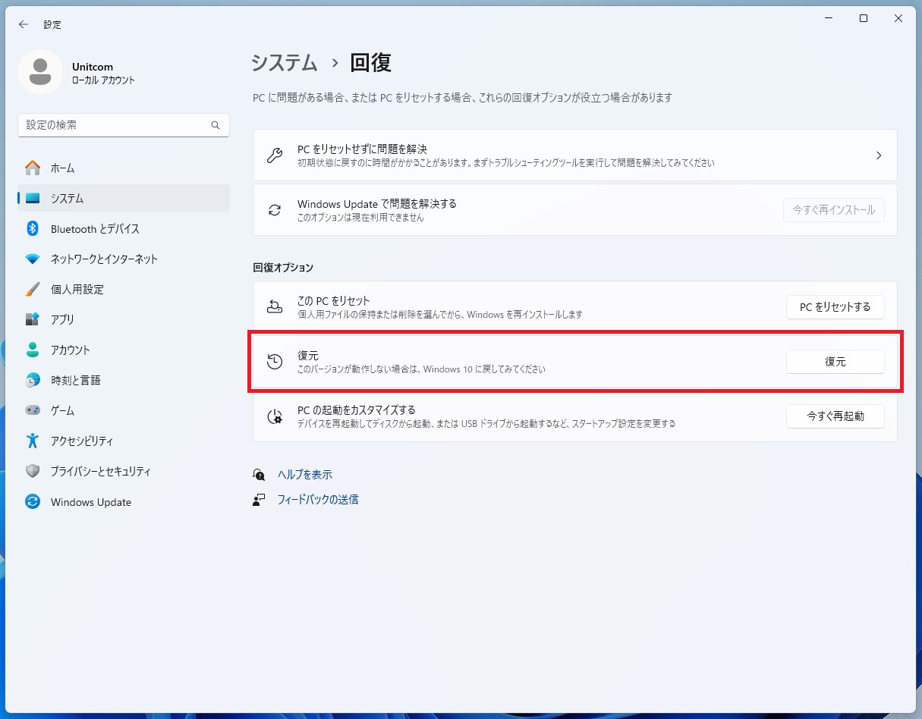The width and height of the screenshot is (922, 719).
Task: Click the network Wi-Fi icon in the sidebar
Action: tap(33, 259)
